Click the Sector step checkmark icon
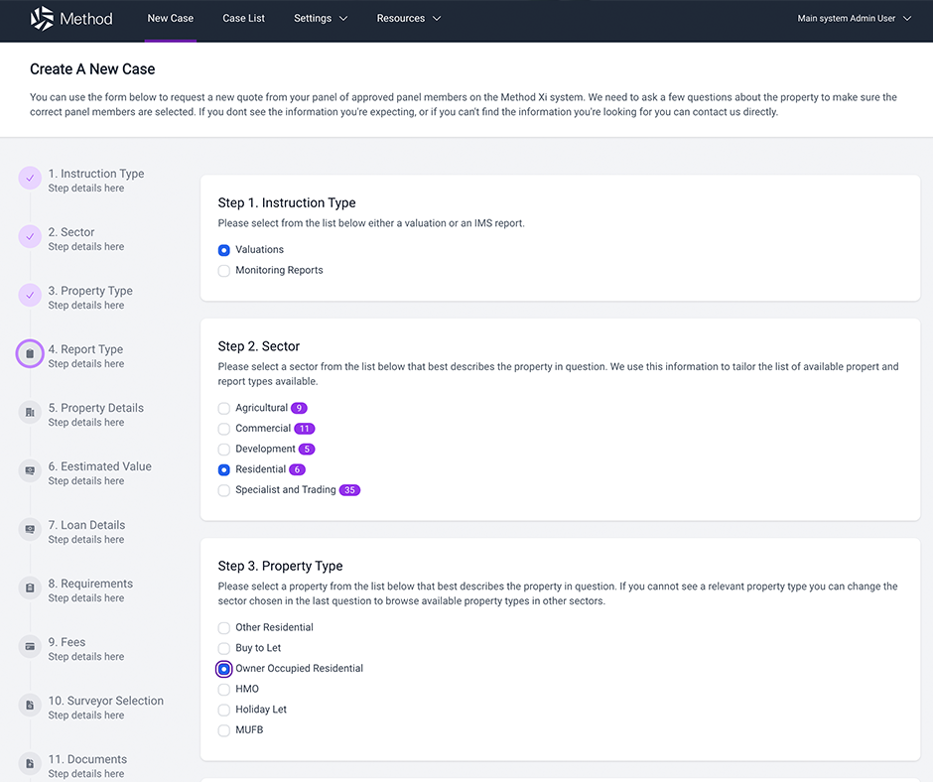The height and width of the screenshot is (782, 933). (30, 237)
